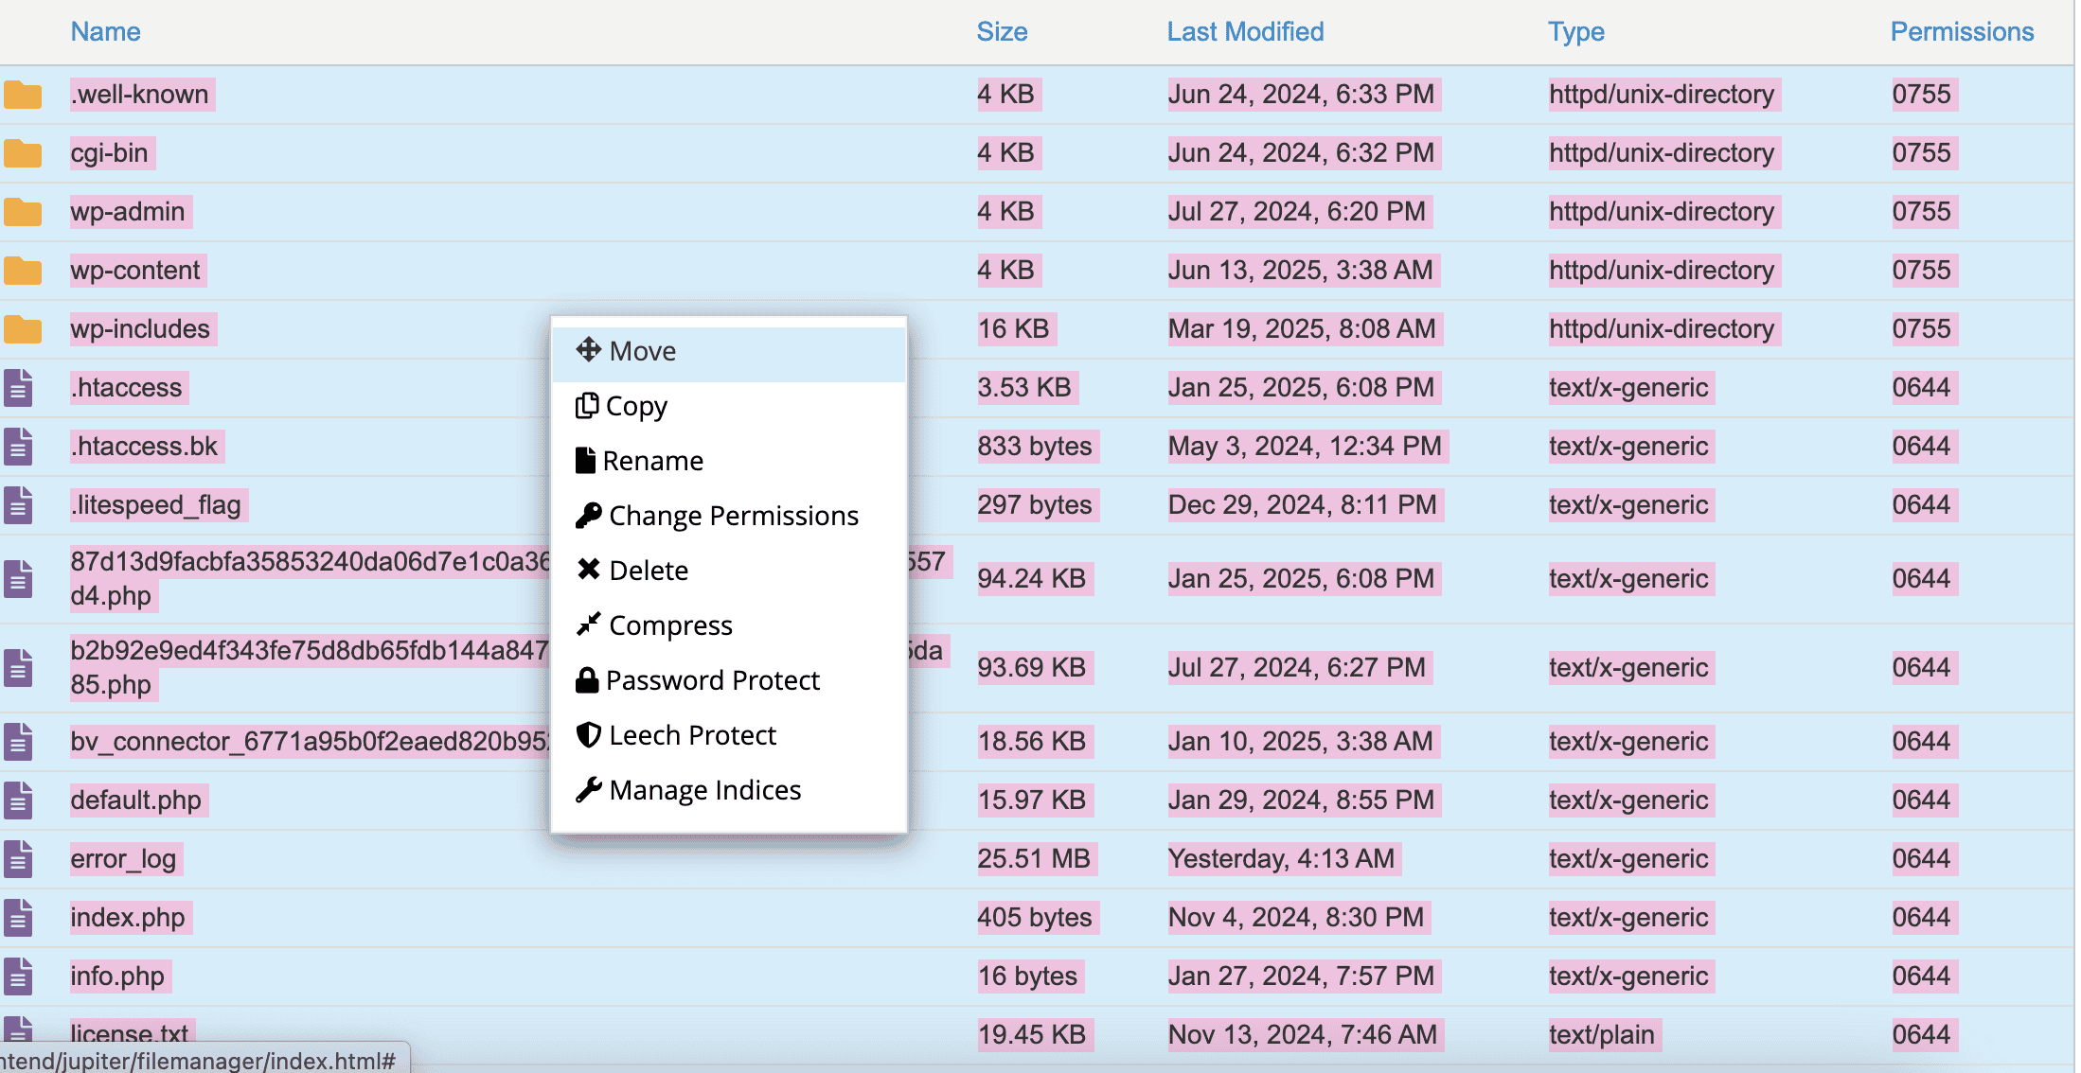
Task: Select Manage Indices menu entry
Action: point(729,790)
